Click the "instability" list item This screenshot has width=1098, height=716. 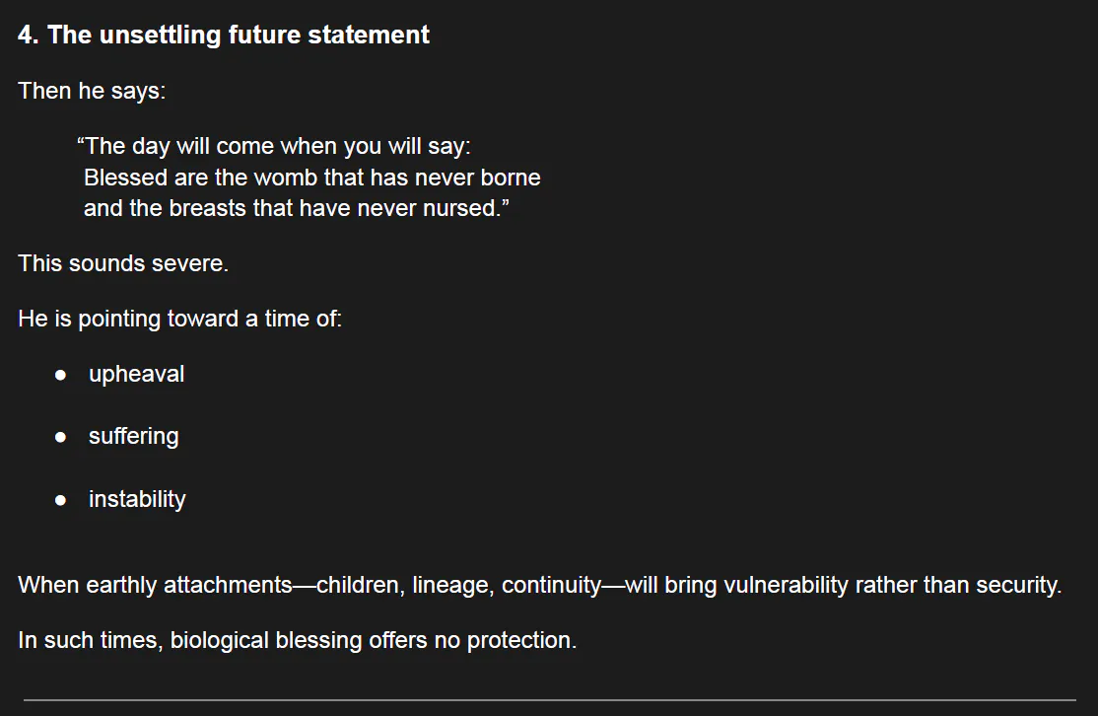(x=137, y=499)
